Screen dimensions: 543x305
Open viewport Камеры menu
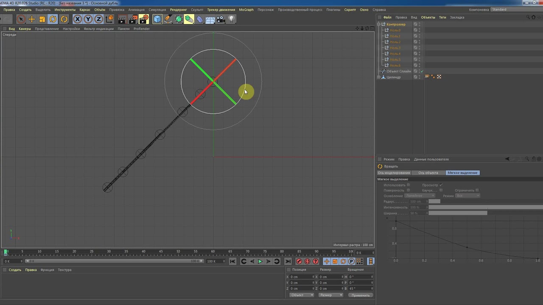click(25, 29)
